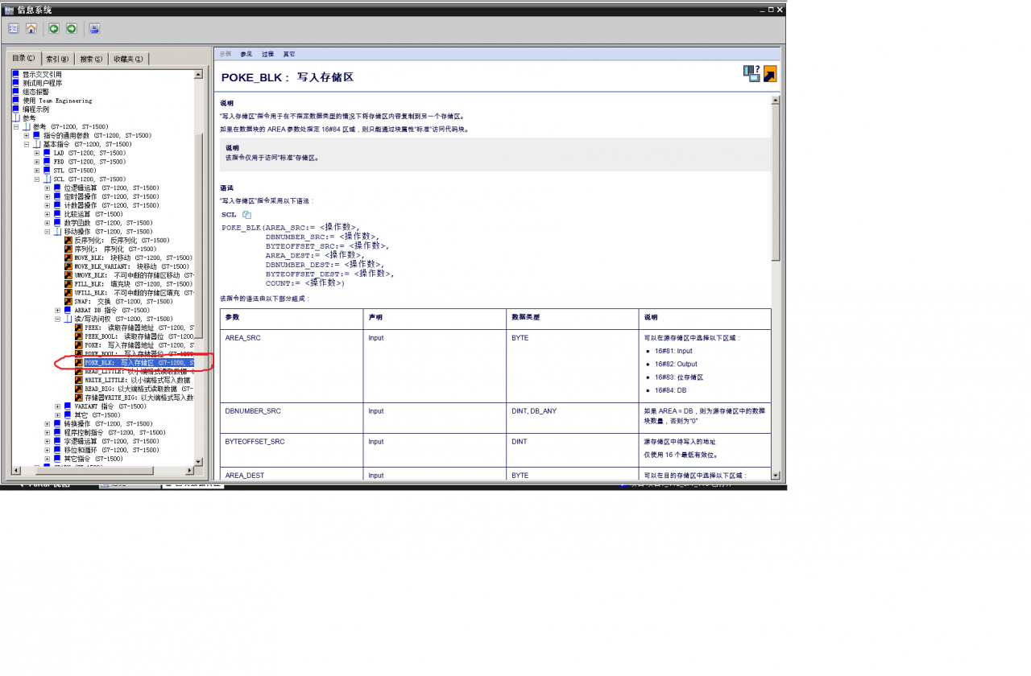Collapse the 移动操作 tree node
This screenshot has height=676, width=1031.
click(x=48, y=232)
